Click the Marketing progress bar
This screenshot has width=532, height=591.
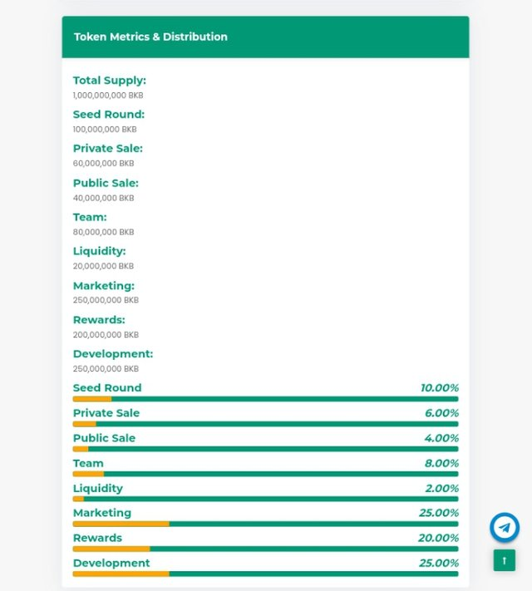pos(265,524)
